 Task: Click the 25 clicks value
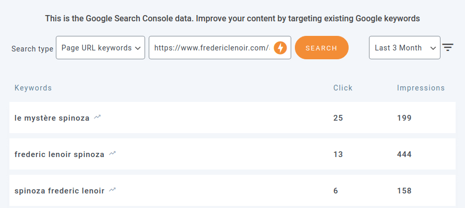point(338,118)
